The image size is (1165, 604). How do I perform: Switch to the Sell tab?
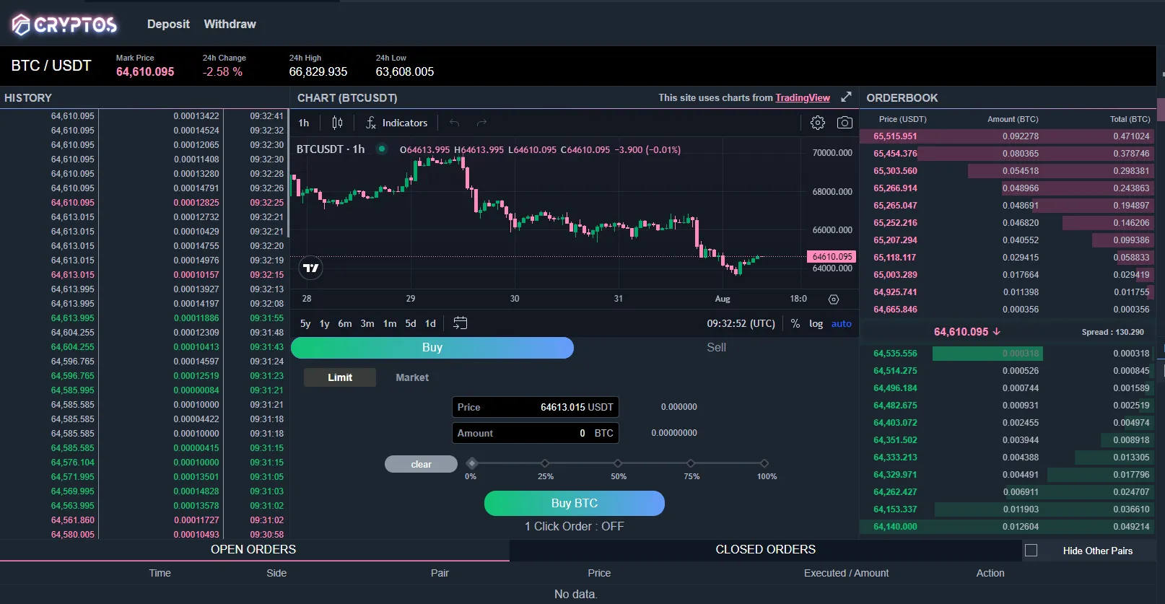coord(716,348)
